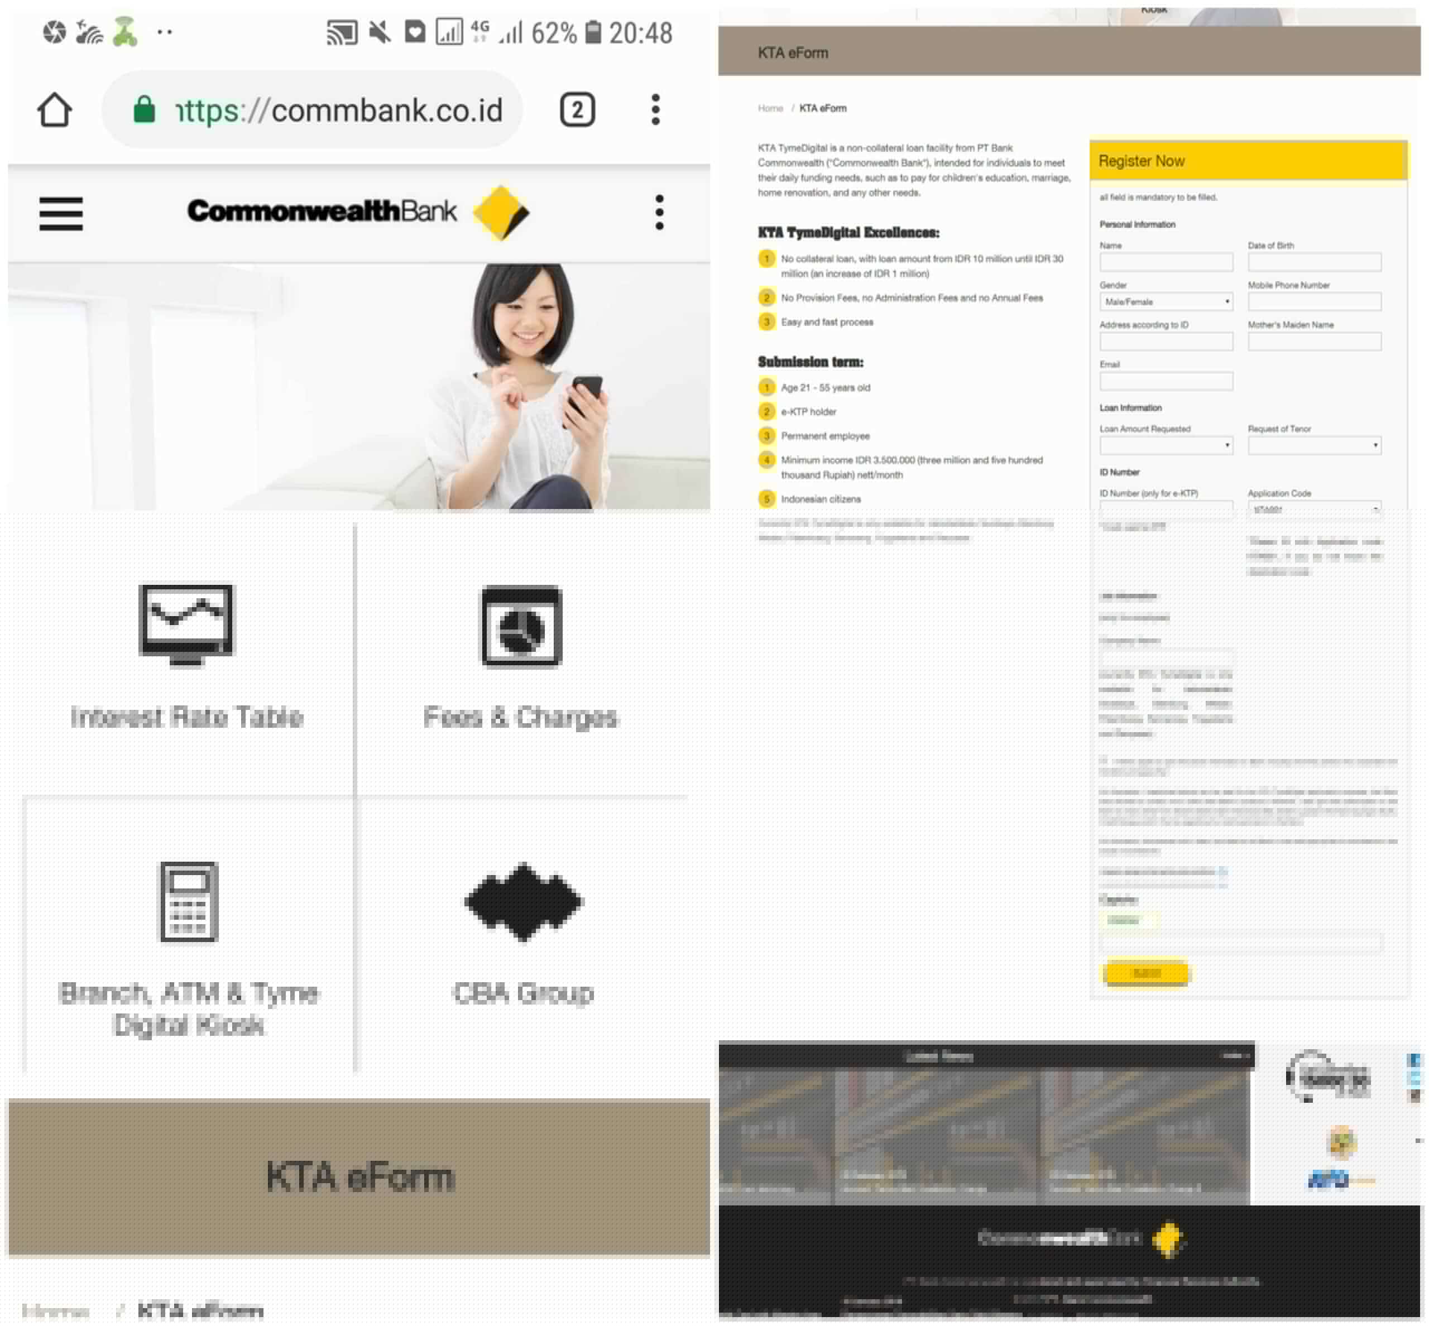Image resolution: width=1429 pixels, height=1326 pixels.
Task: Click the Name input field
Action: [1166, 263]
